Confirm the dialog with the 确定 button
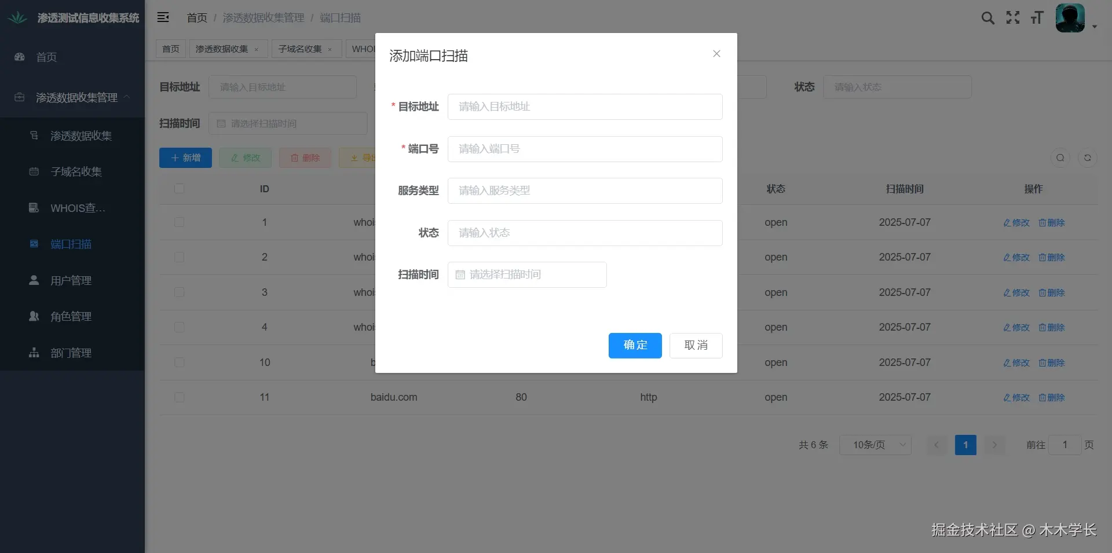Viewport: 1112px width, 553px height. point(635,345)
